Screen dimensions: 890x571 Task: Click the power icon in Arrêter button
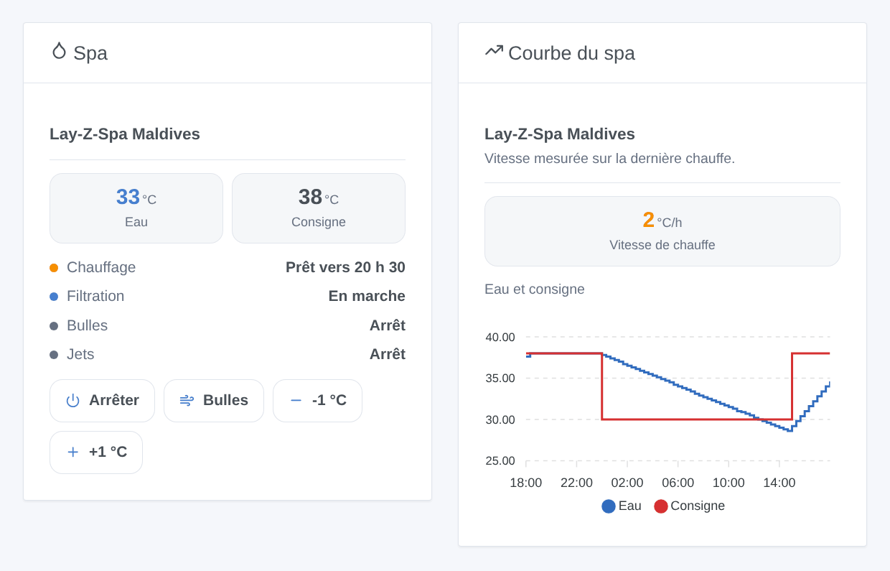(x=72, y=401)
